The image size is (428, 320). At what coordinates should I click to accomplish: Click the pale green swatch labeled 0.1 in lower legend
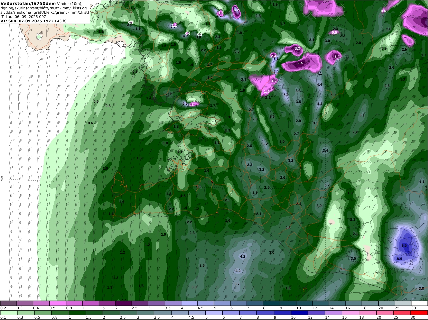(9, 313)
